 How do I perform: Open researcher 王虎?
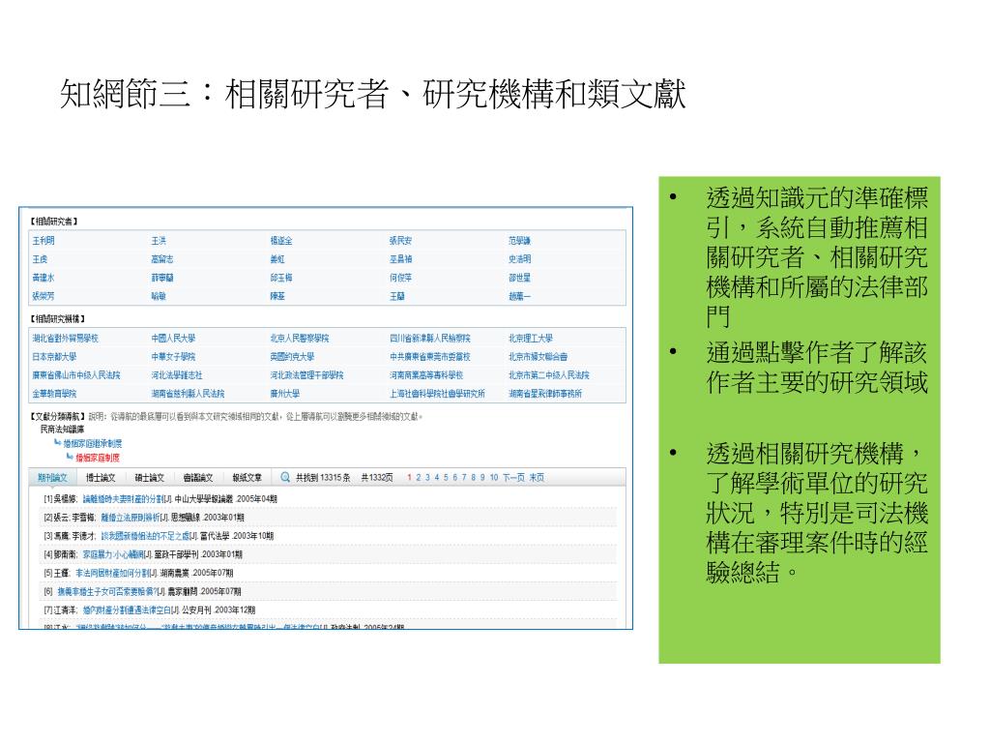pos(40,259)
